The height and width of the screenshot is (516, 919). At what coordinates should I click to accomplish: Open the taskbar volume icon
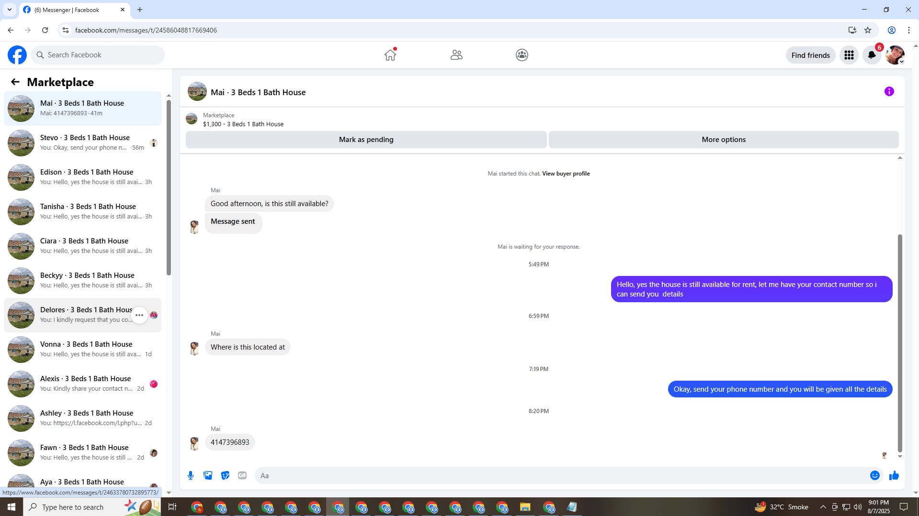coord(858,507)
